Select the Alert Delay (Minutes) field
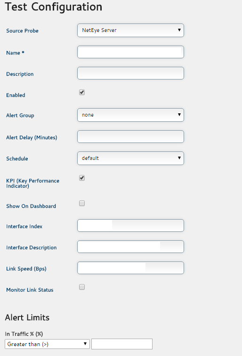Image resolution: width=242 pixels, height=356 pixels. click(x=130, y=137)
